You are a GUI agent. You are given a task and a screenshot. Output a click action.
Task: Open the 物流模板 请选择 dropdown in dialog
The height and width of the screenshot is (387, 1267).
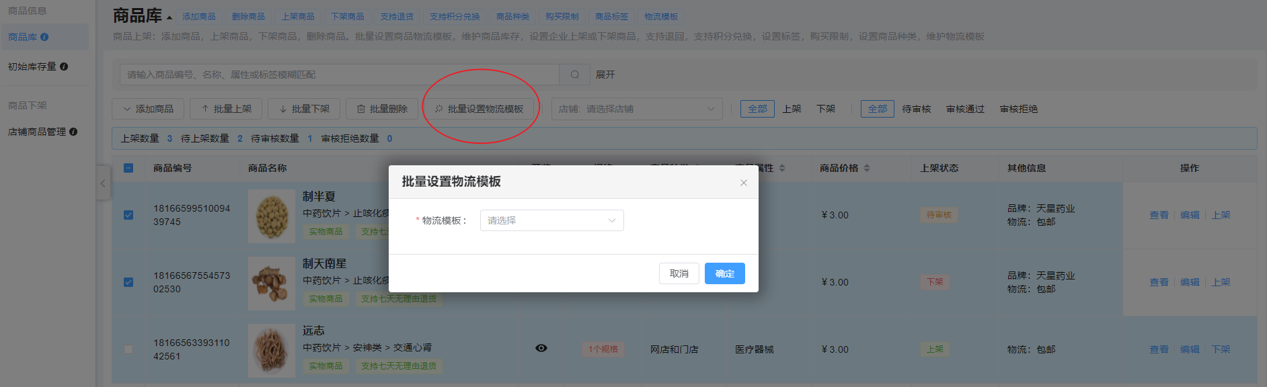[x=552, y=220]
